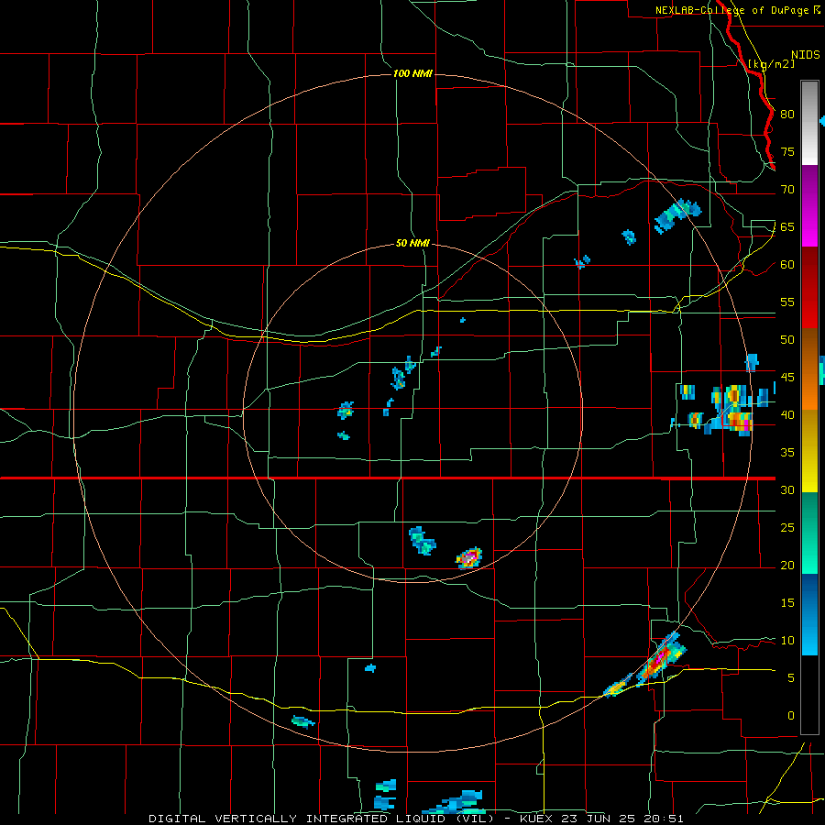Click the magenta storm cell on the 50 NMI ring
Image resolution: width=825 pixels, height=825 pixels.
tap(468, 557)
